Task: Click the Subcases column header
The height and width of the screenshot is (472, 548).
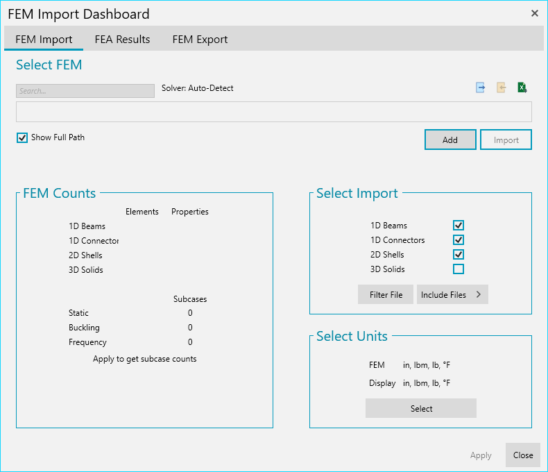Action: pos(190,299)
